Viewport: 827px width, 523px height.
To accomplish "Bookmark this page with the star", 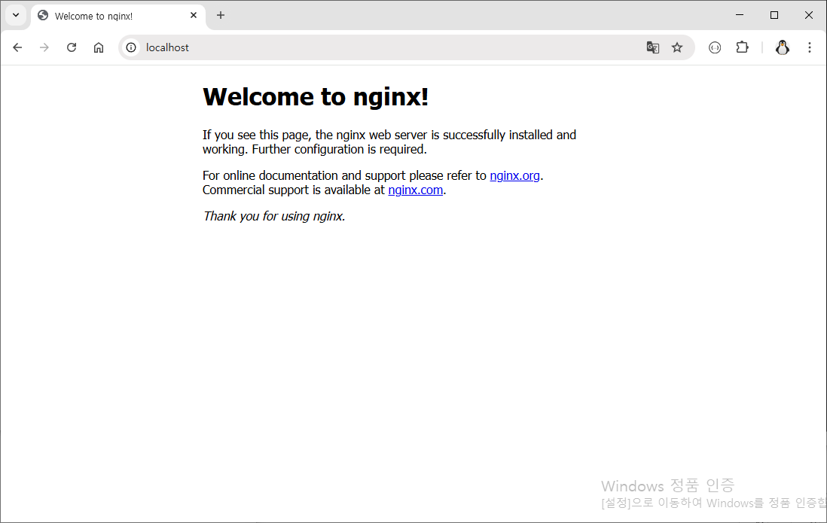I will pyautogui.click(x=677, y=47).
